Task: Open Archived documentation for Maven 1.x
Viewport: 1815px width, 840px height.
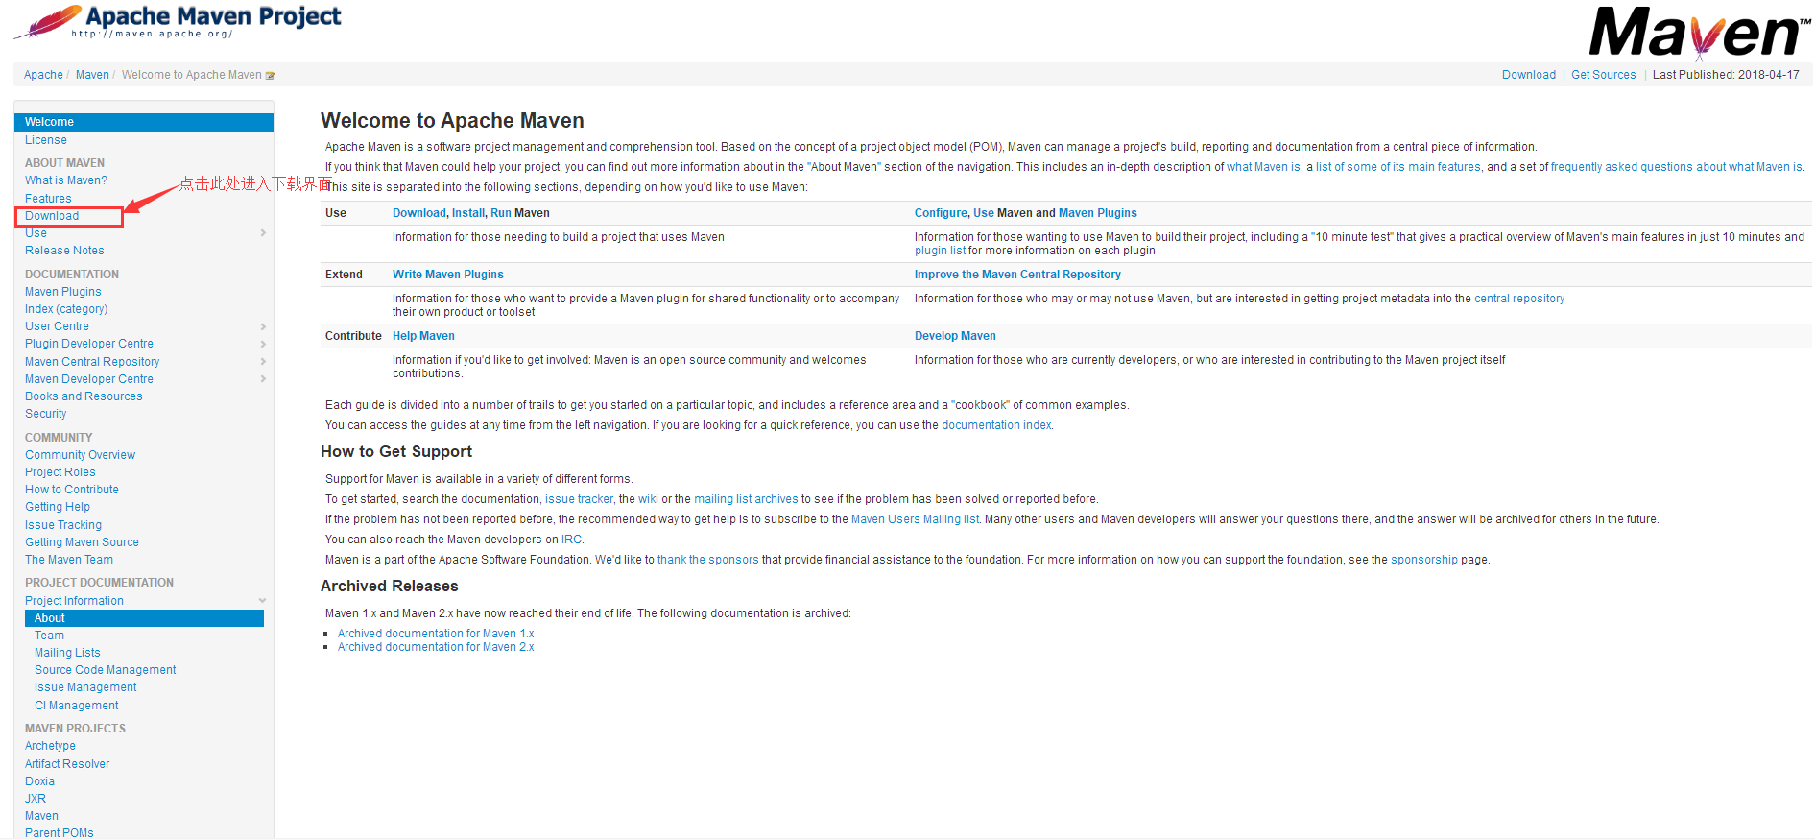Action: pos(436,634)
